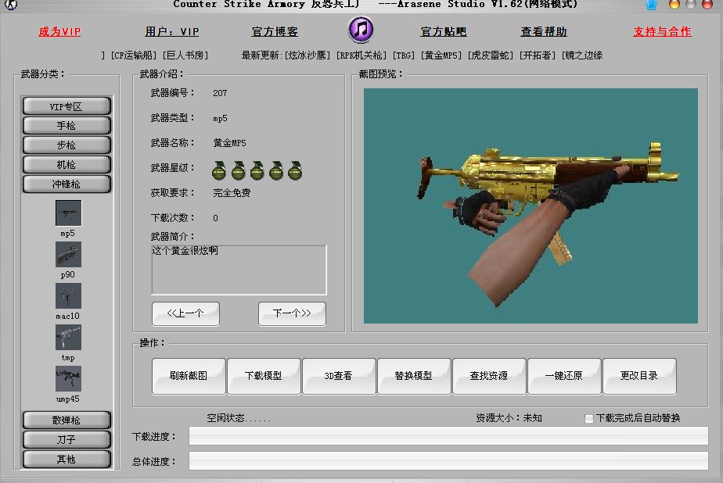The width and height of the screenshot is (723, 483).
Task: Click the [黄金MP5] update entry
Action: coord(441,55)
